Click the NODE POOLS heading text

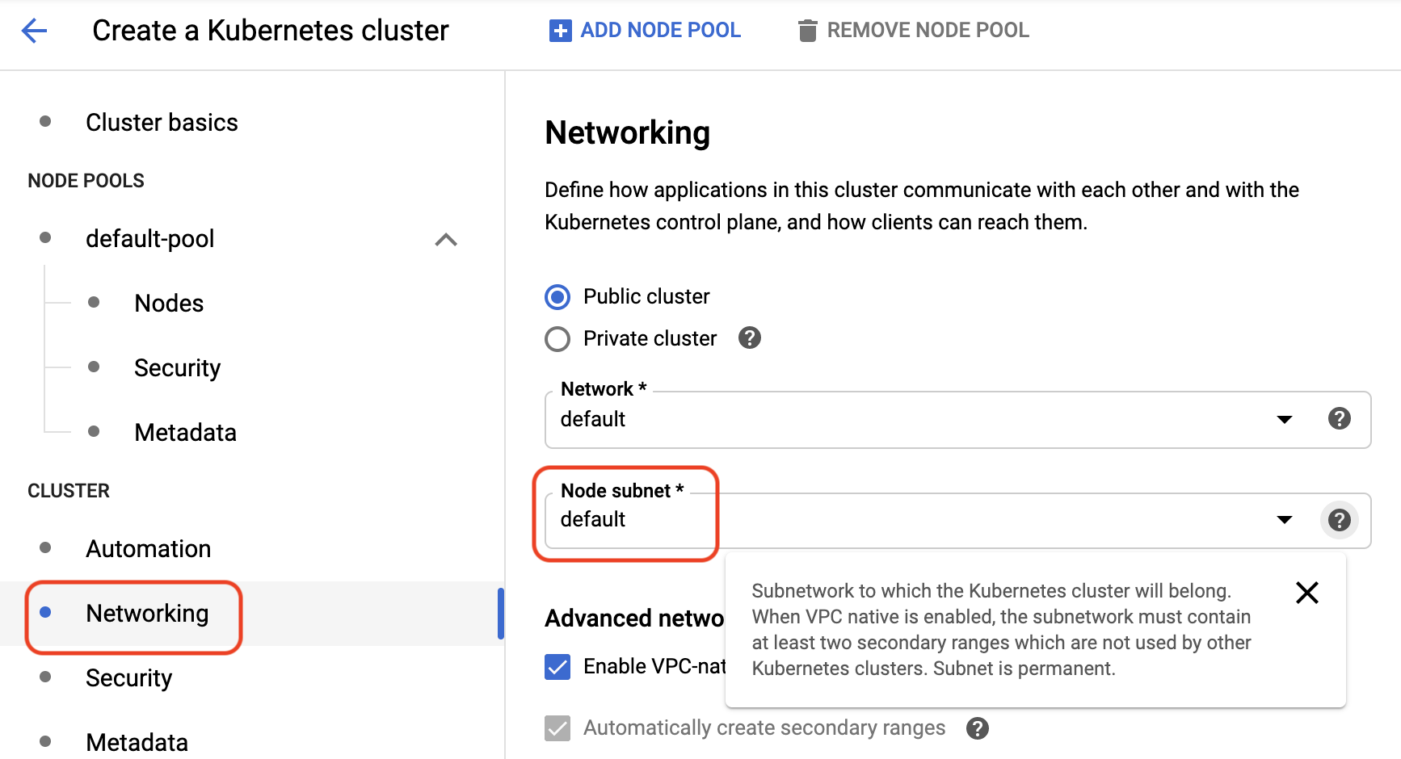[86, 180]
